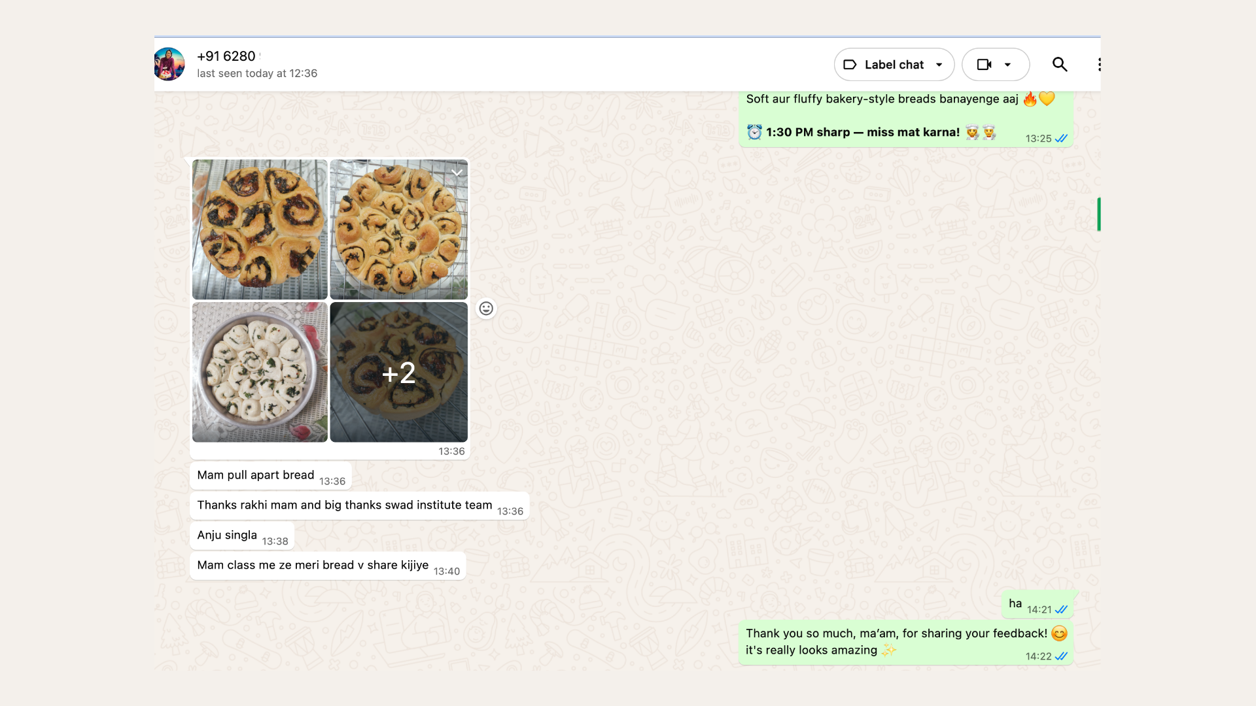Viewport: 1256px width, 706px height.
Task: Open the top-left bread photo thumbnail
Action: click(x=260, y=229)
